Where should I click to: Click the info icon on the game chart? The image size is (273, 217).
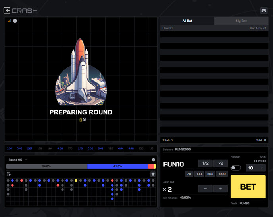pos(15,21)
